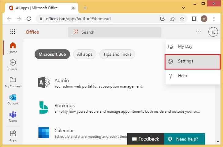Image resolution: width=223 pixels, height=147 pixels.
Task: Click the Search magnifier icon
Action: coord(76,32)
